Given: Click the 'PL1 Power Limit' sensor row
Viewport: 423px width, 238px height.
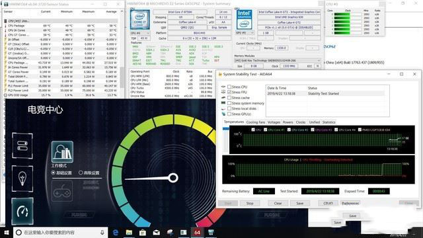Looking at the screenshot, I should 61,86.
